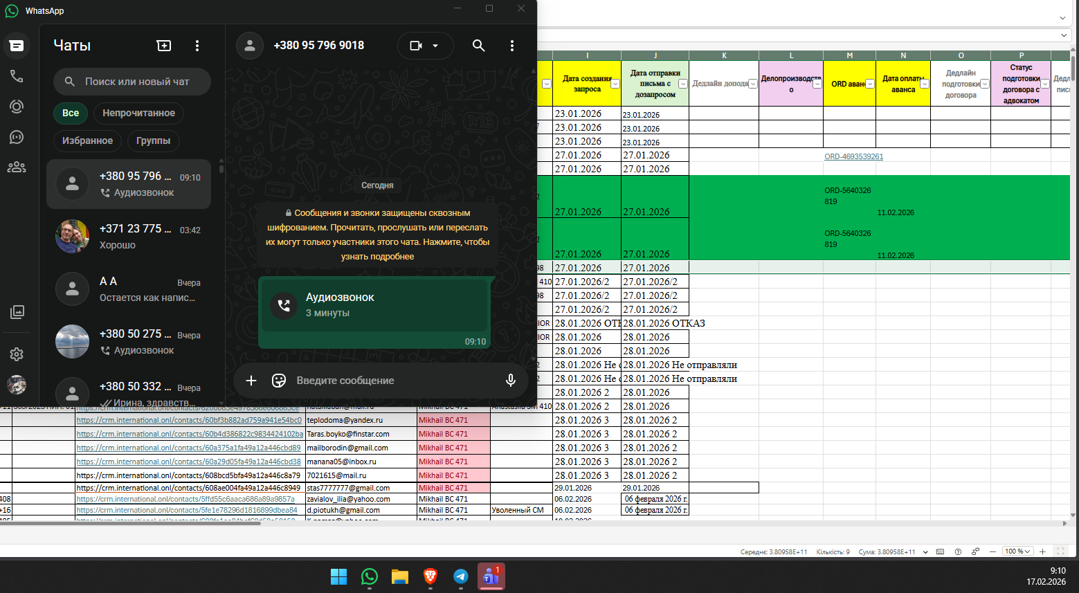Image resolution: width=1079 pixels, height=593 pixels.
Task: Open the filter dropdown for 'Делопроизводство' column
Action: 817,84
